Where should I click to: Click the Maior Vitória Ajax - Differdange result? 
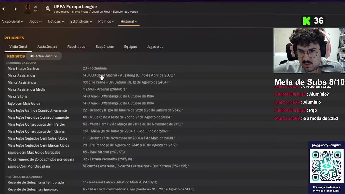(118, 96)
